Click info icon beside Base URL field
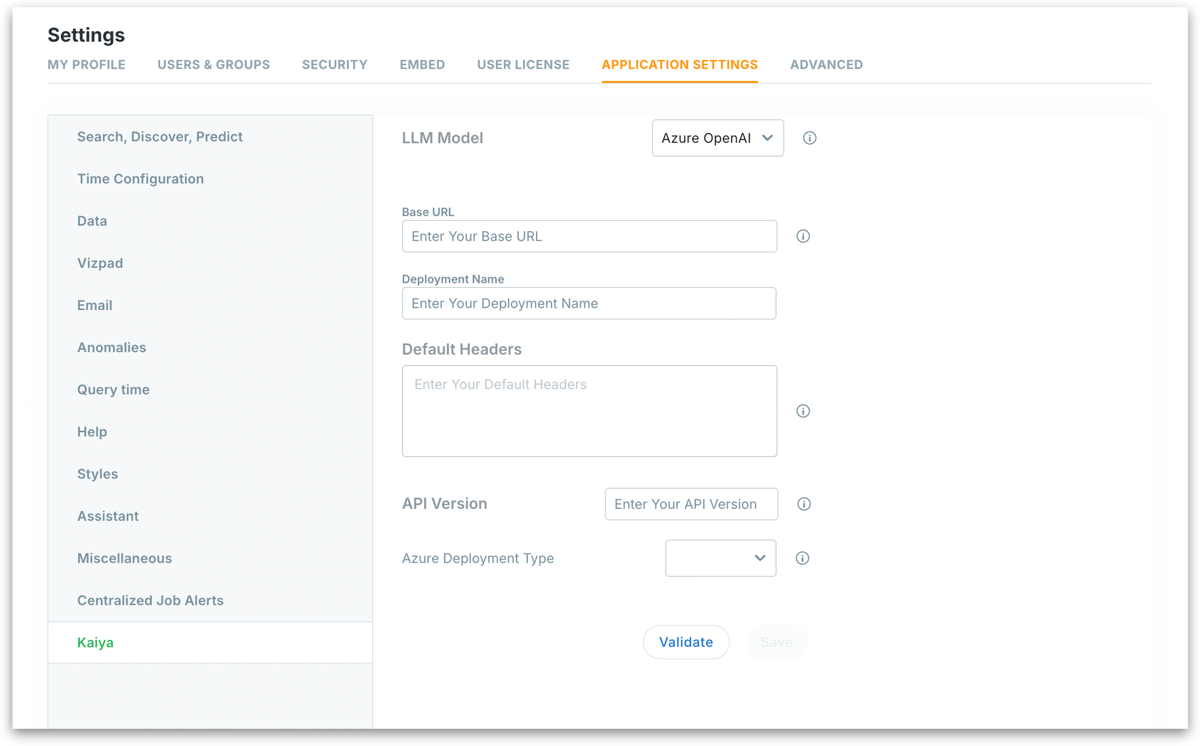This screenshot has width=1200, height=746. point(803,237)
